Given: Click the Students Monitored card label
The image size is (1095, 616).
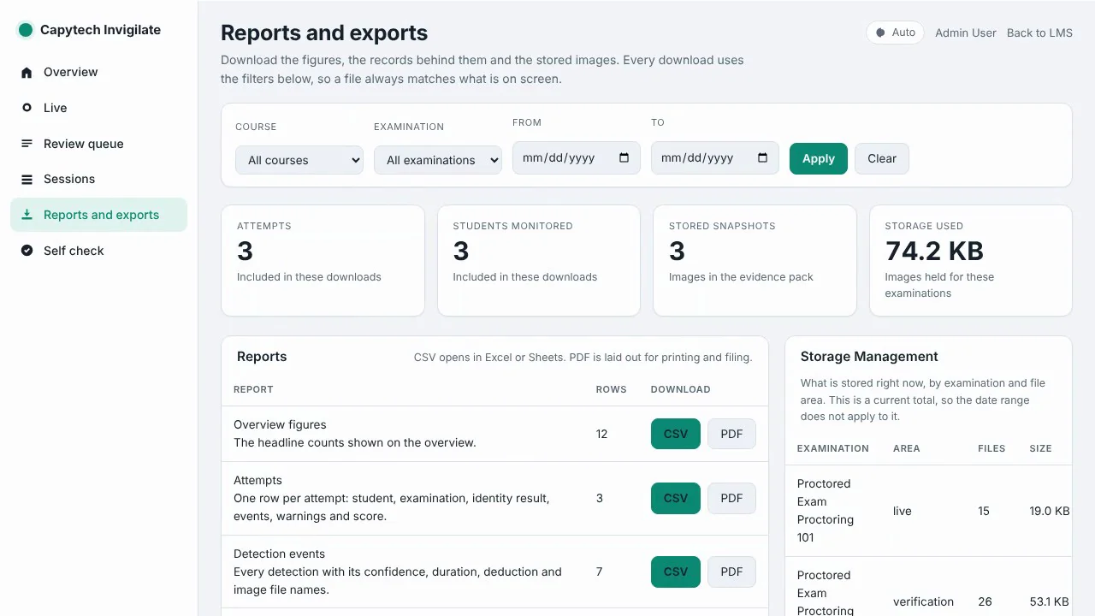Looking at the screenshot, I should click(x=512, y=226).
